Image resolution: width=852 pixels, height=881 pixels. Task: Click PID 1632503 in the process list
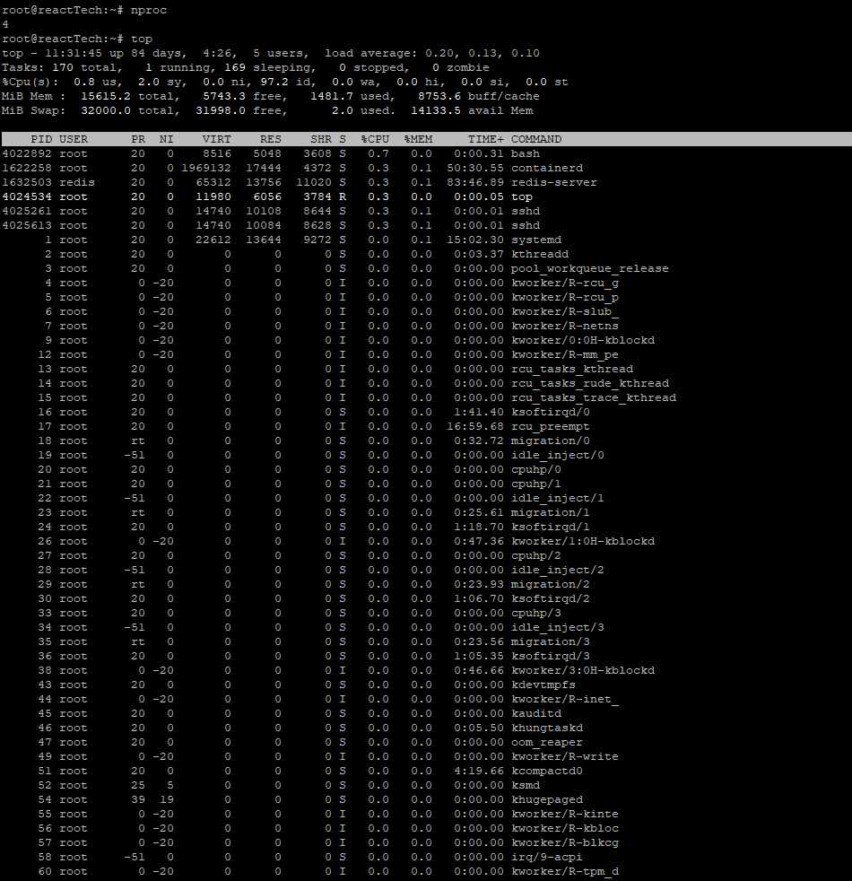[x=27, y=183]
